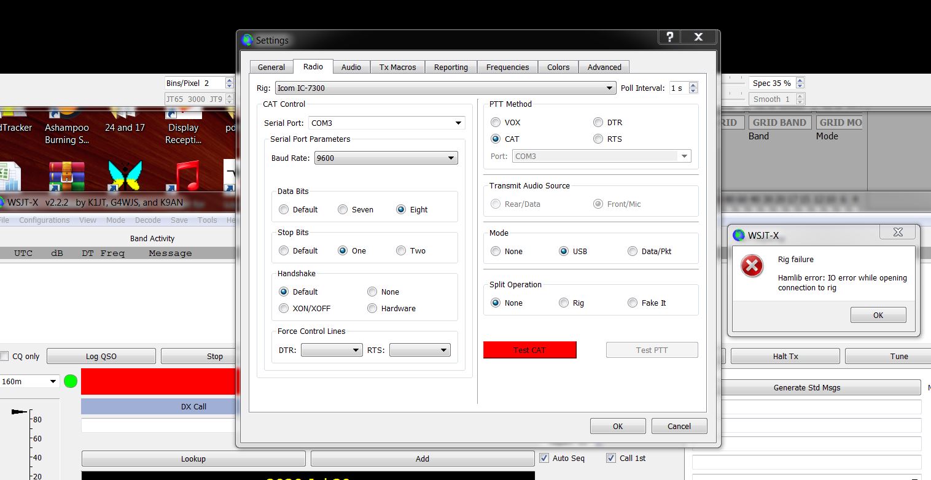Toggle the Auto Seq checkbox
This screenshot has width=931, height=480.
coord(544,458)
